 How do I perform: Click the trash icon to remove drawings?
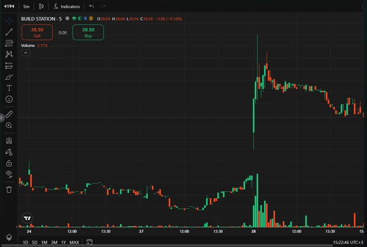9,189
